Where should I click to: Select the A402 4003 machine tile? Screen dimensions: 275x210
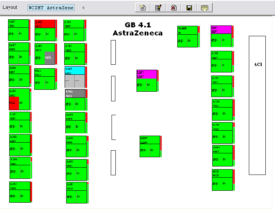coord(76,170)
